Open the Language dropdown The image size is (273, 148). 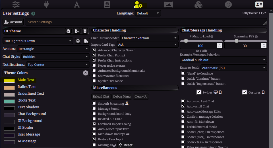pos(148,13)
